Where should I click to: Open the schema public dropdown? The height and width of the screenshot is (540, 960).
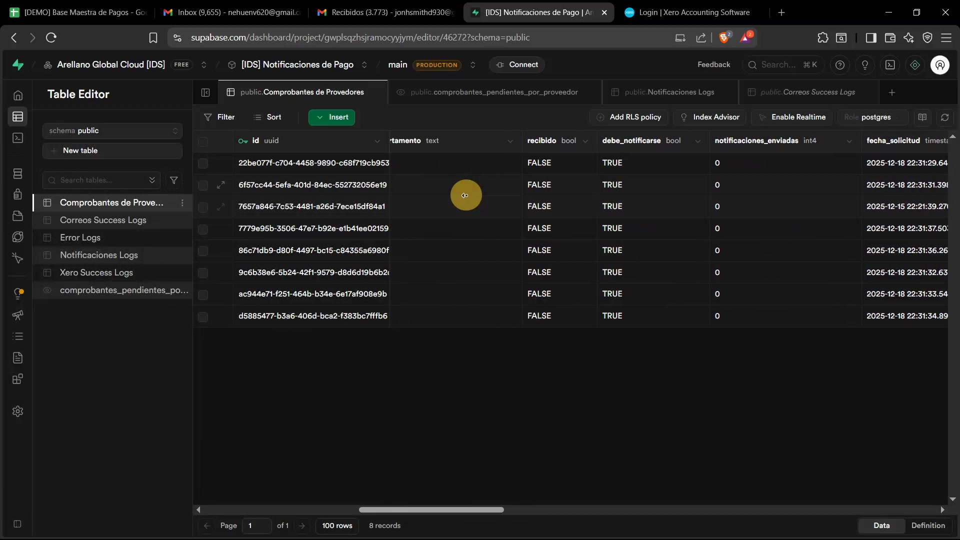pos(112,130)
